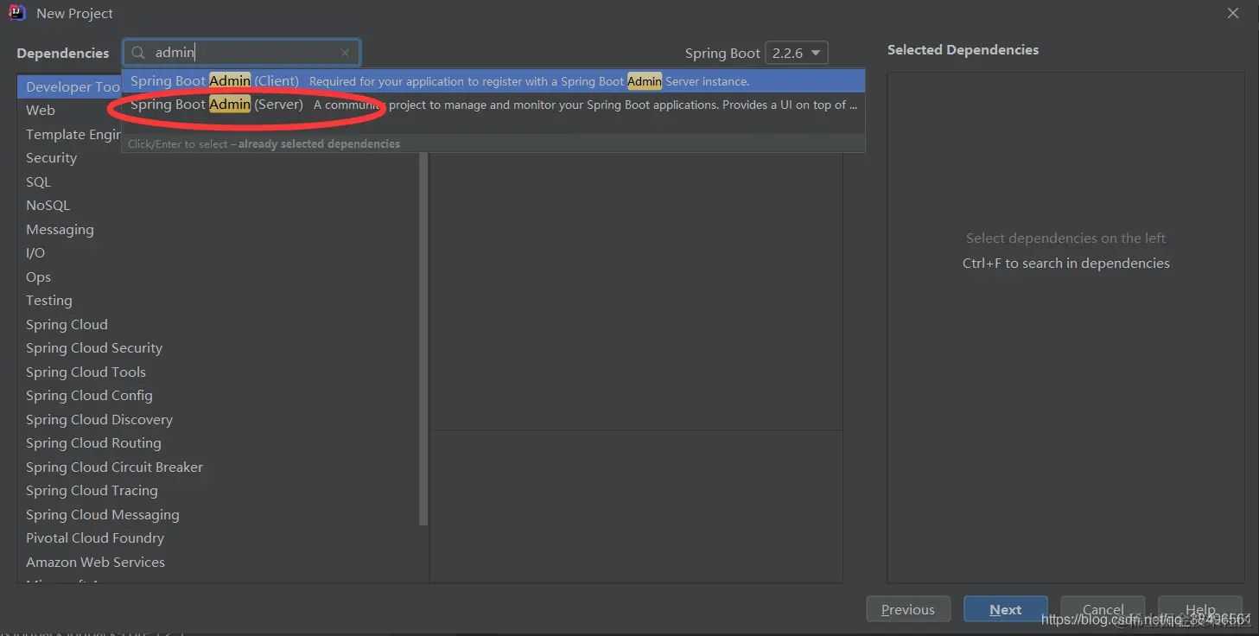The width and height of the screenshot is (1259, 636).
Task: Select Spring Boot Admin (Server) suggestion
Action: pos(493,105)
